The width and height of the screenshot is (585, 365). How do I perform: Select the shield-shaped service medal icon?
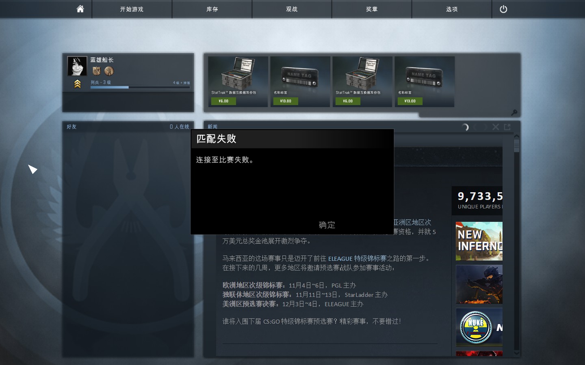(x=96, y=71)
